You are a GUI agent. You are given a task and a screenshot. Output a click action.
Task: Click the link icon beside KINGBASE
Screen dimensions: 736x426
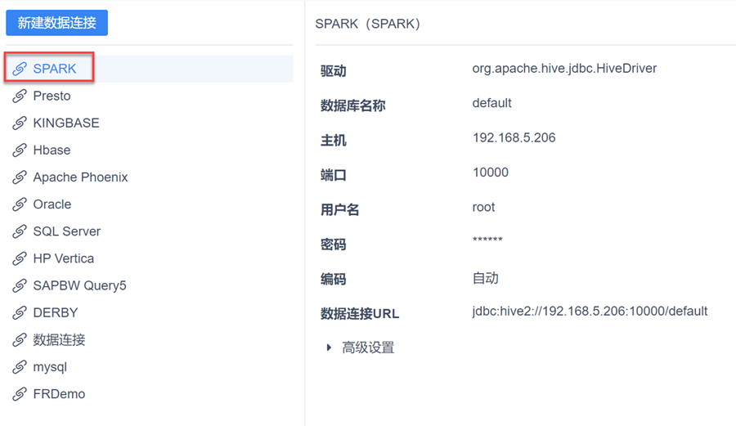[x=20, y=123]
